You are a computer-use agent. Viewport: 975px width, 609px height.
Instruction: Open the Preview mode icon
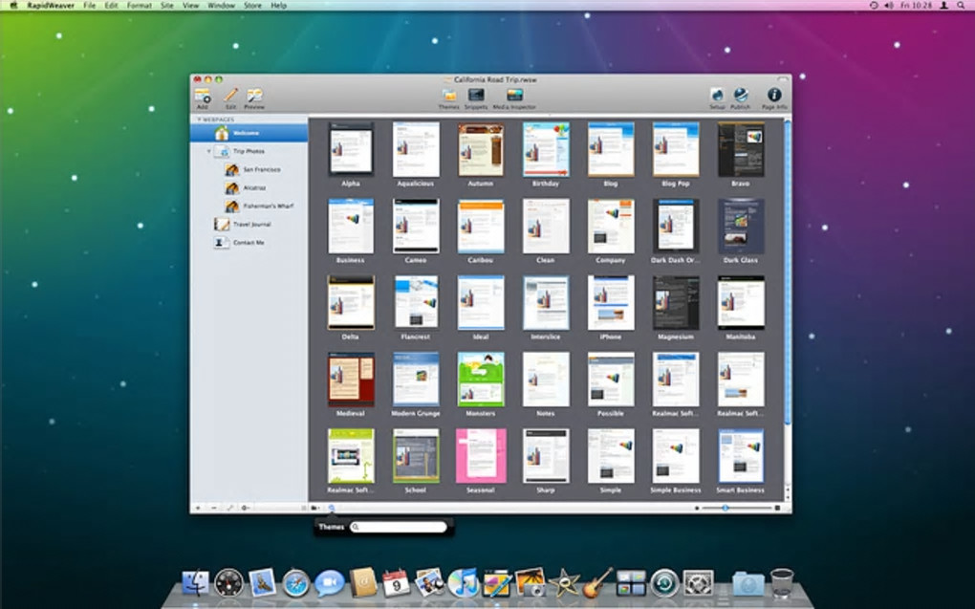point(254,96)
